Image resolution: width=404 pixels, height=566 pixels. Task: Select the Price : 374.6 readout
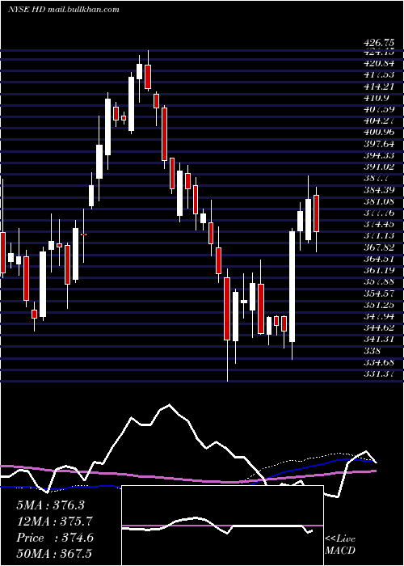[55, 538]
